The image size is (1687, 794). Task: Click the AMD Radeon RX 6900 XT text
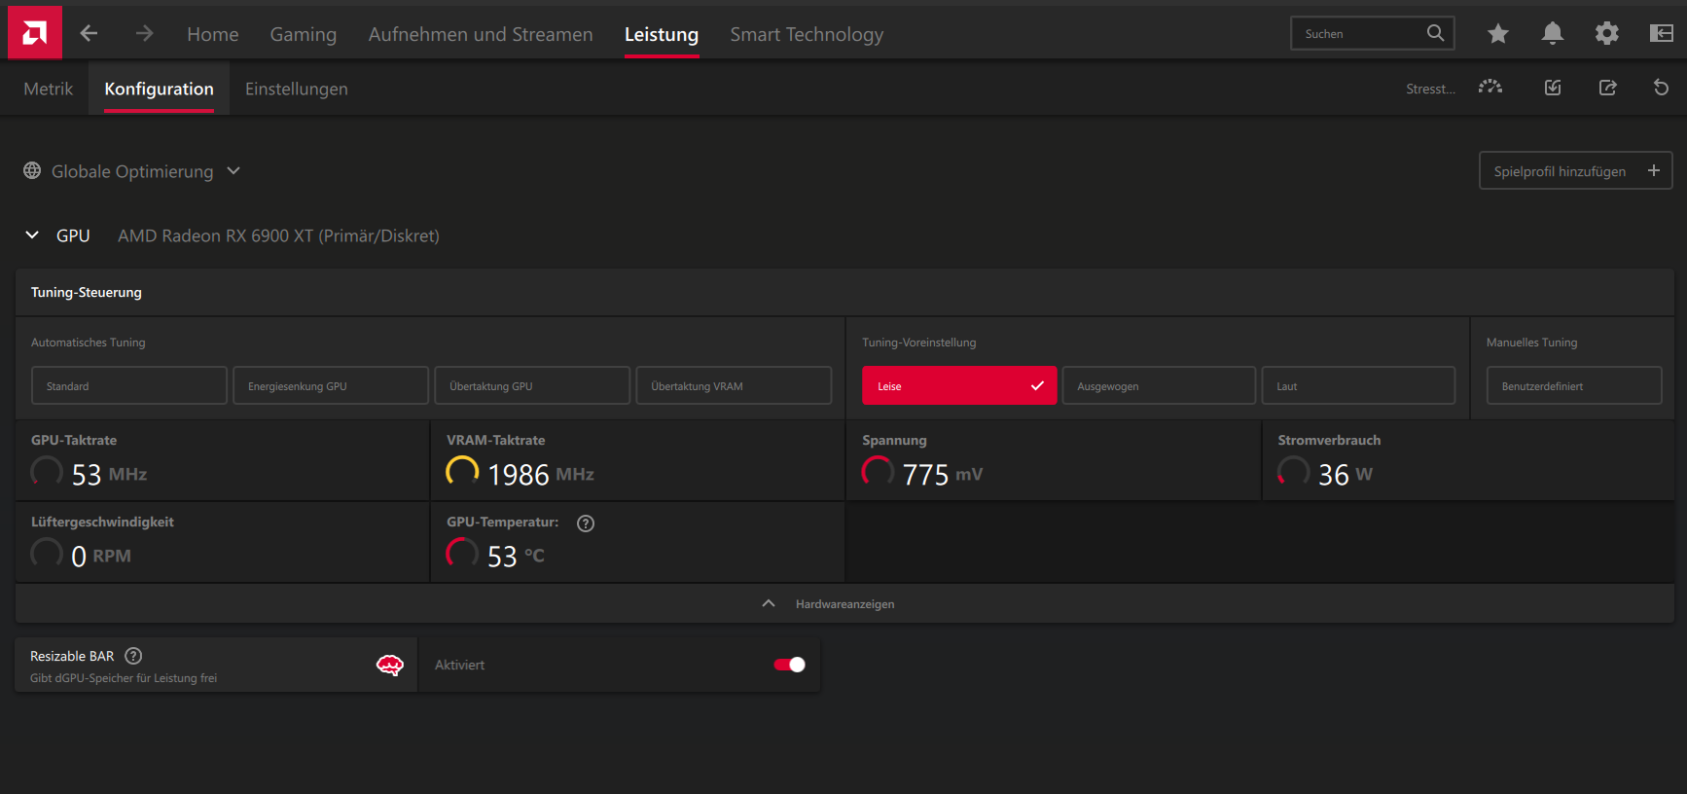[278, 235]
